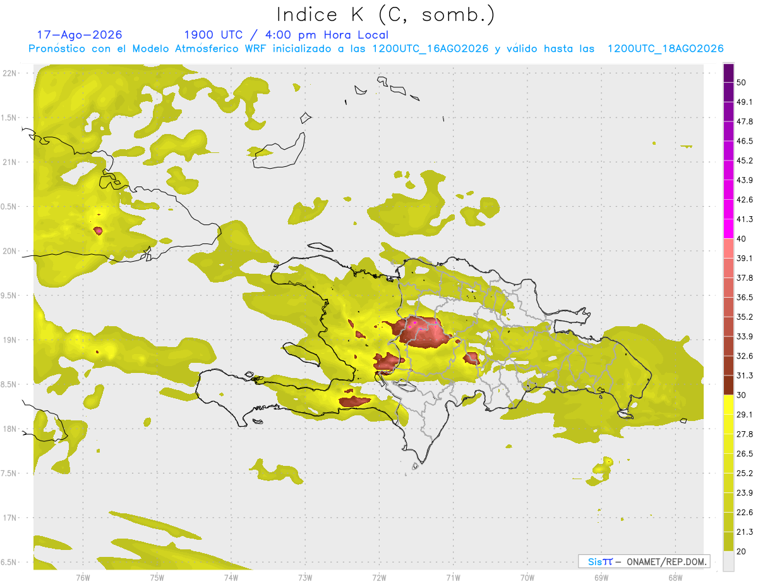Click the colorbar value "20"
The height and width of the screenshot is (586, 758).
[742, 551]
